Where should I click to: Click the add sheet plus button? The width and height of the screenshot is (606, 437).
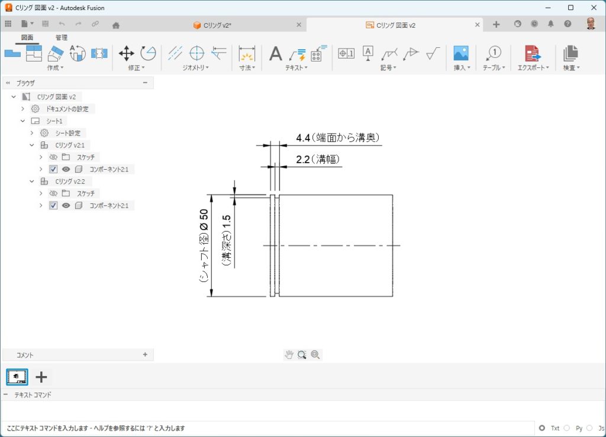41,377
